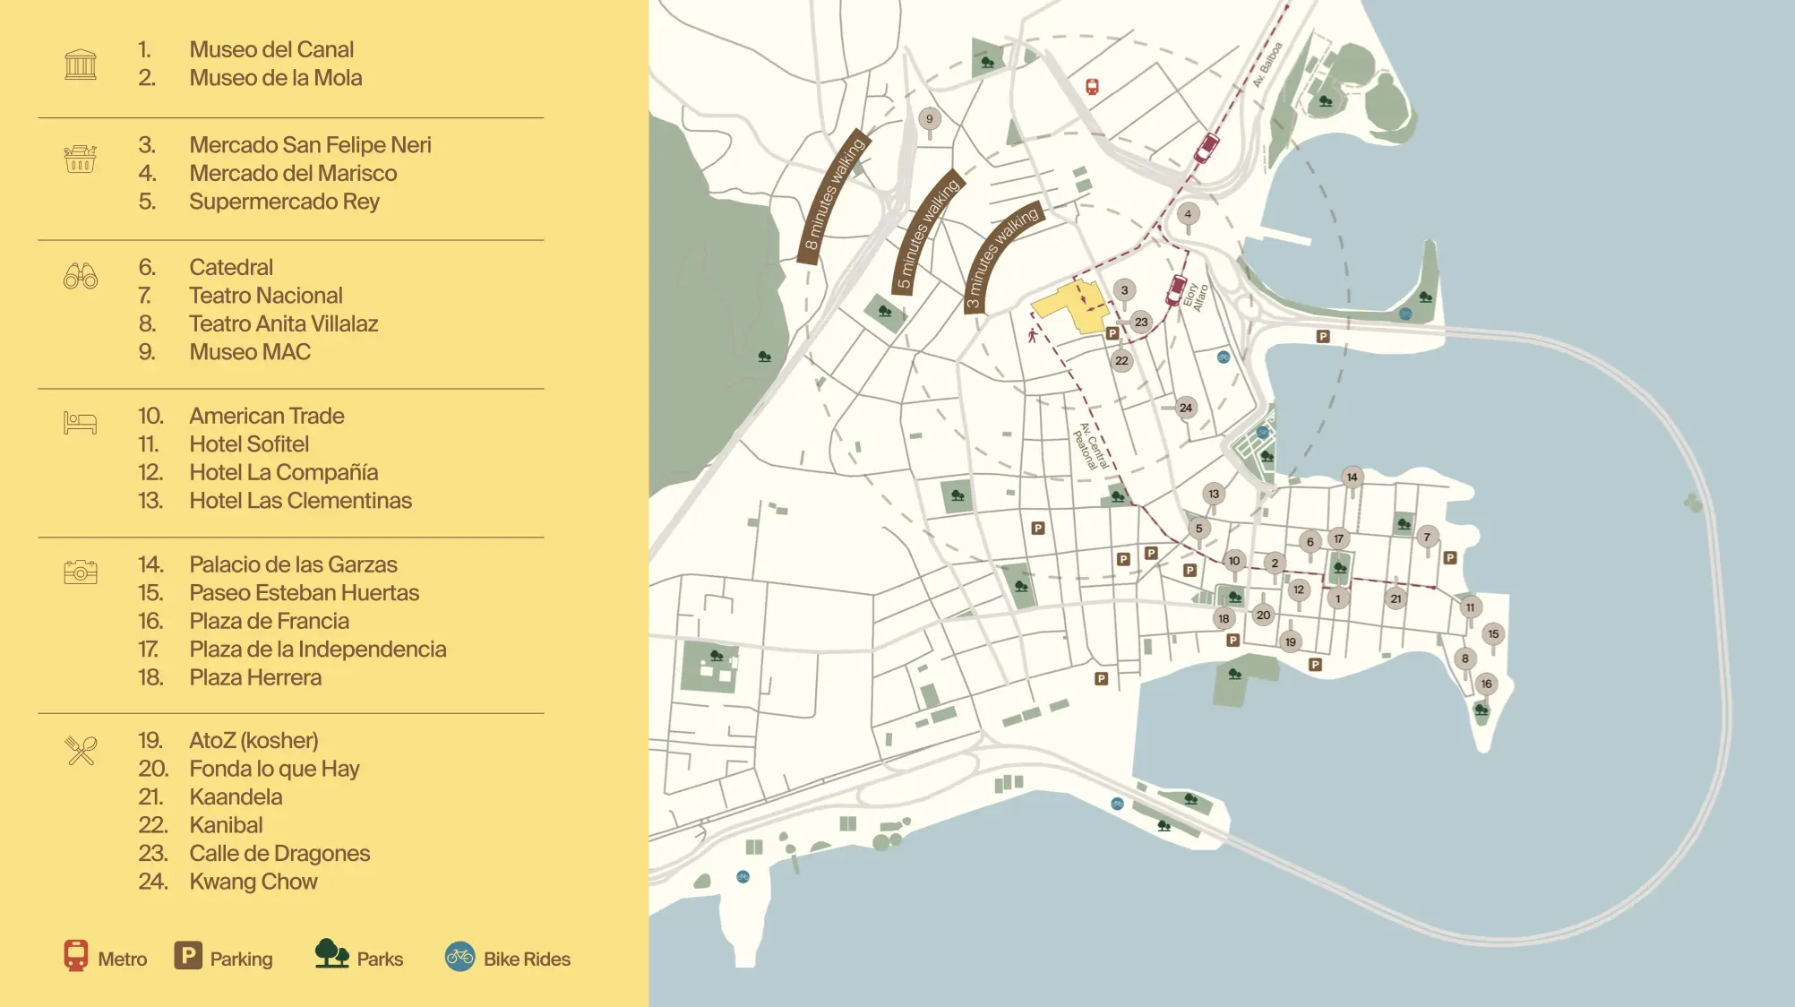Click map marker 24 for Kwang Chow
The height and width of the screenshot is (1007, 1795).
pos(1187,408)
